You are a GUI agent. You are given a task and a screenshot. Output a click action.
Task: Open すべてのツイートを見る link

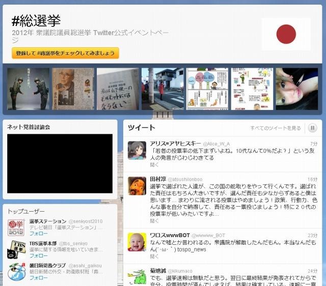tap(276, 128)
